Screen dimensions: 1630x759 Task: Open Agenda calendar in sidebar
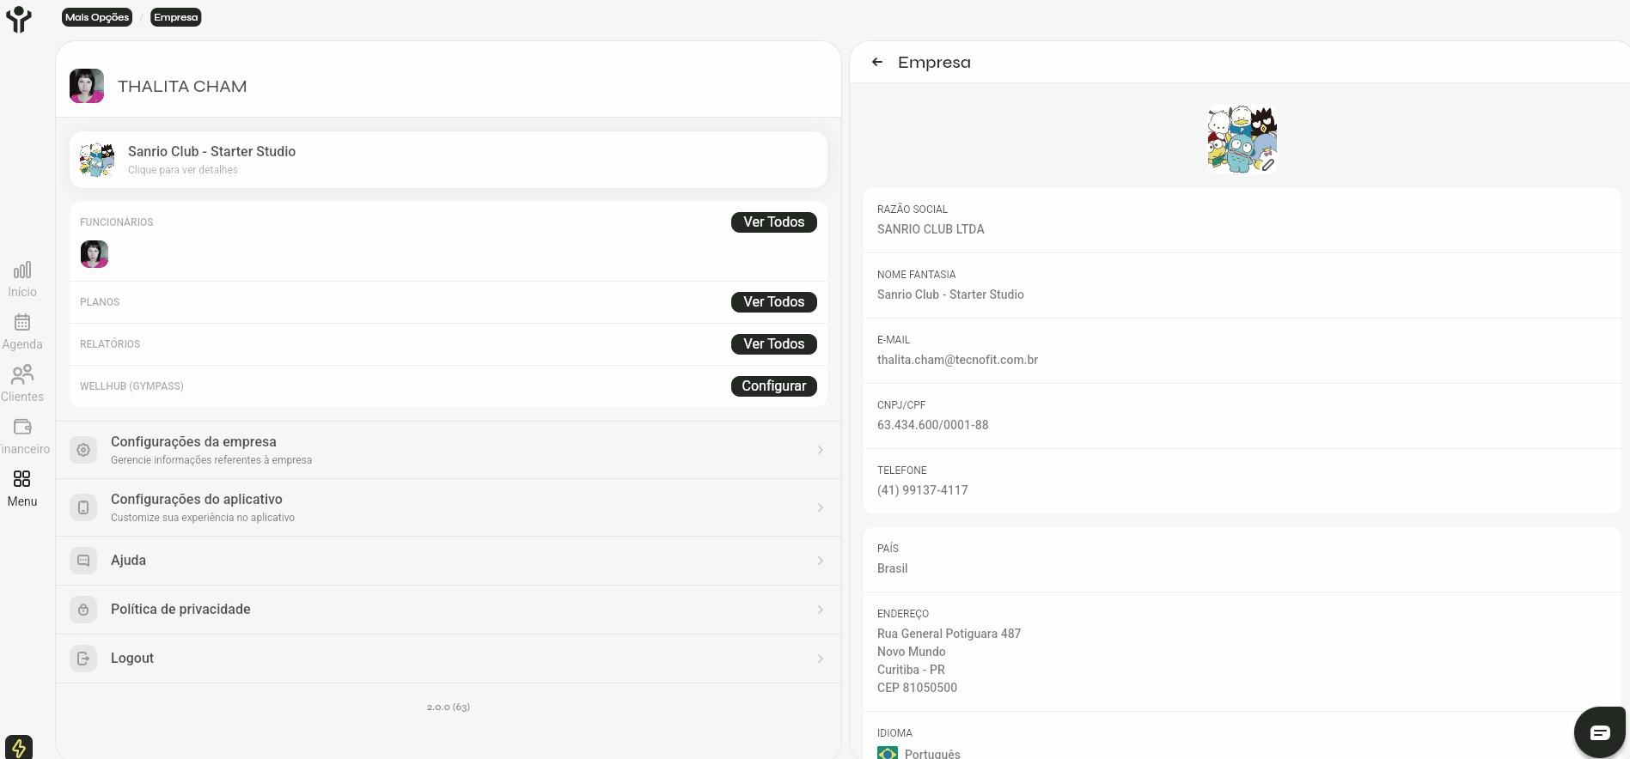22,332
